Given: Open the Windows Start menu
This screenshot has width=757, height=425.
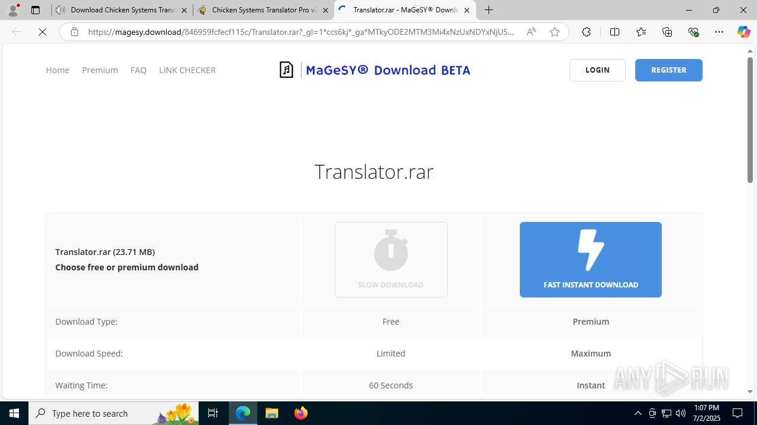Looking at the screenshot, I should 14,413.
